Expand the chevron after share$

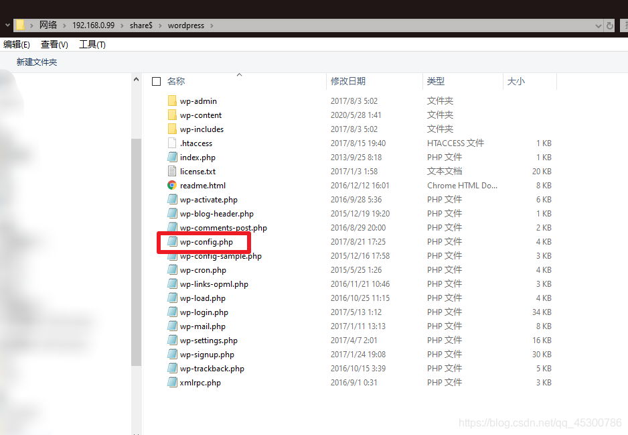[160, 25]
